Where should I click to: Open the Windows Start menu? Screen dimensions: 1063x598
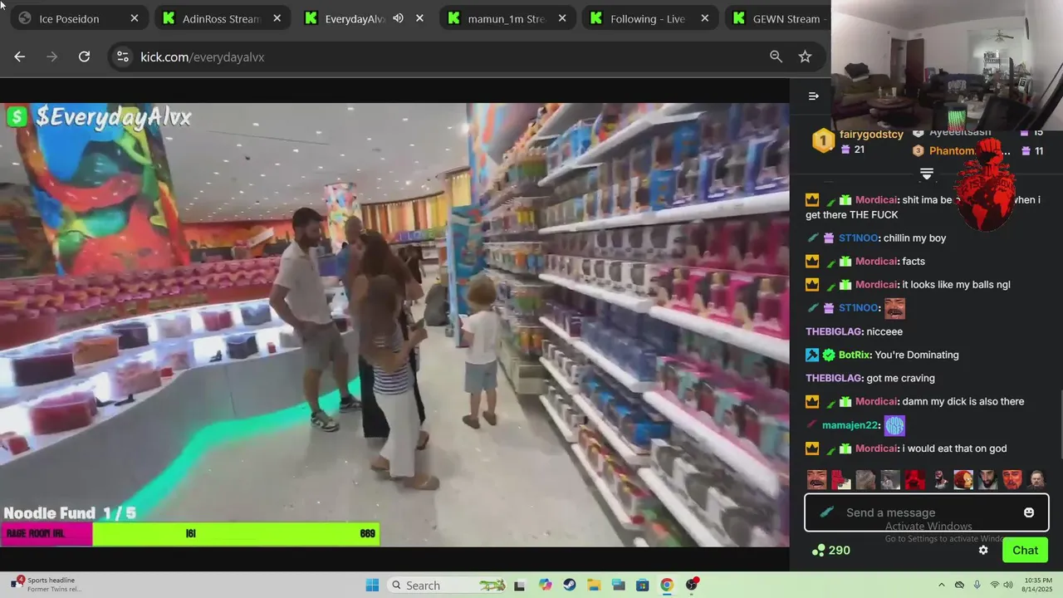372,585
